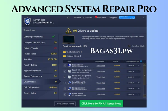
Task: Open View Details for Ports (COM & LPT)
Action: coord(101,83)
